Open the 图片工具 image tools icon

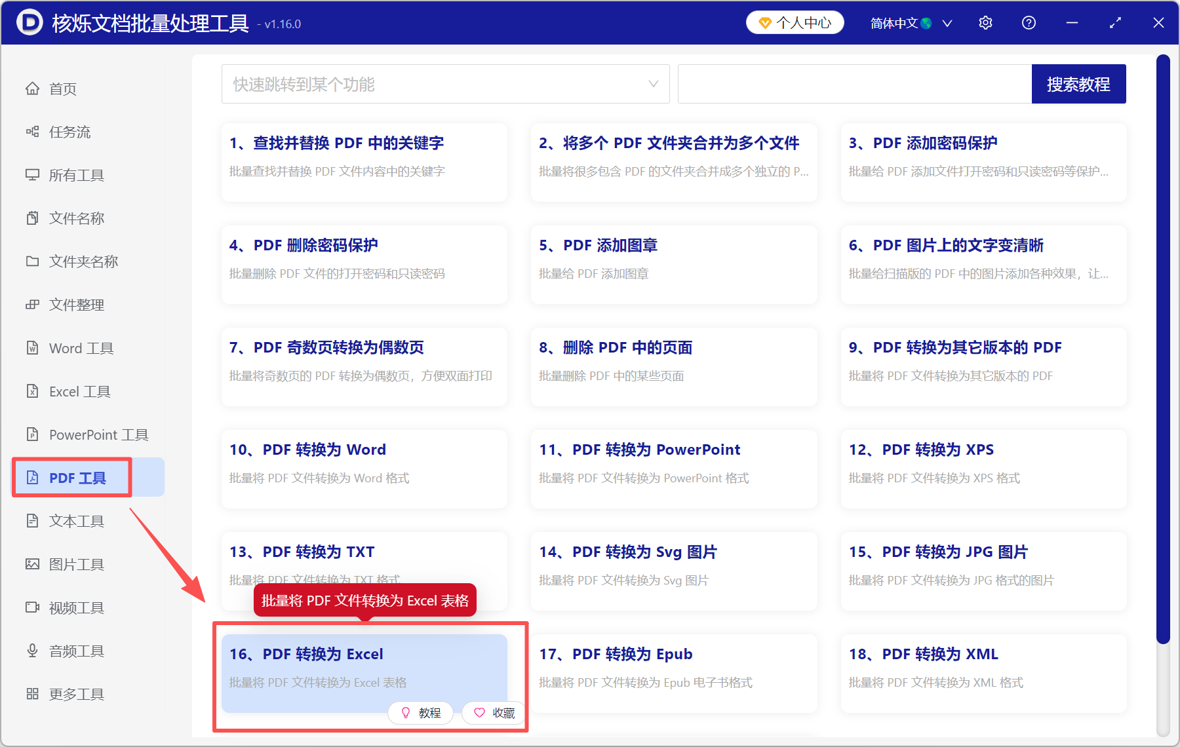click(76, 564)
